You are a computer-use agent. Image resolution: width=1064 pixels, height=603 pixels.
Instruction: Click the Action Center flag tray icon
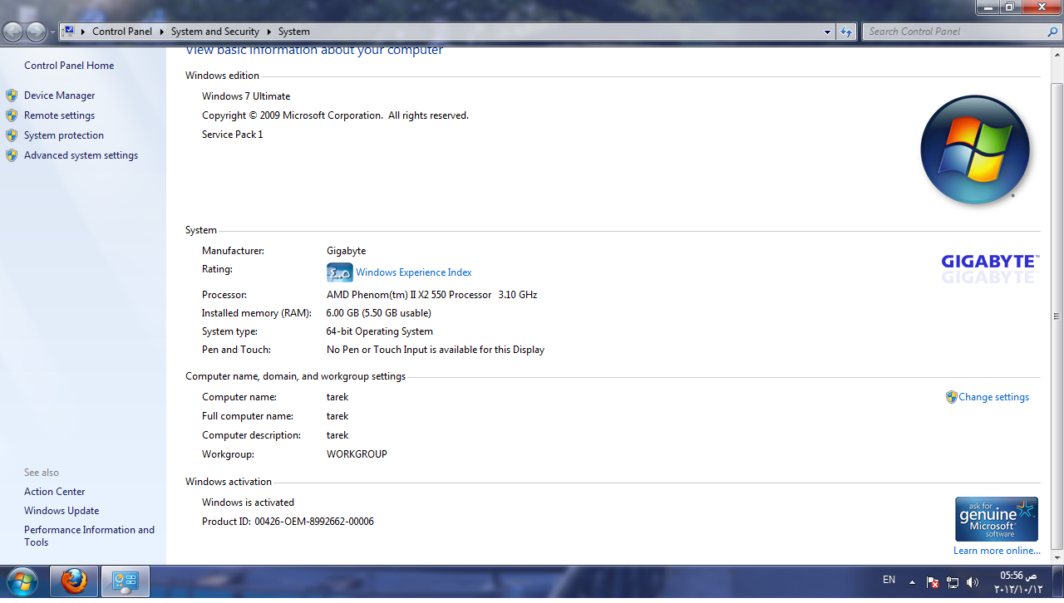coord(933,581)
